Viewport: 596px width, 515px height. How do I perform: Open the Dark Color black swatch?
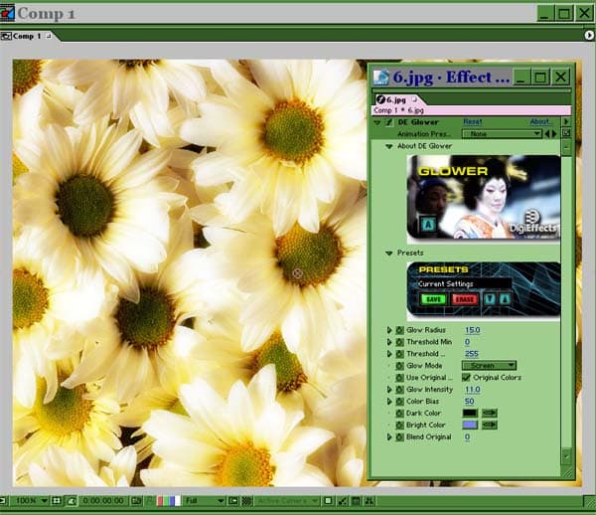coord(470,413)
